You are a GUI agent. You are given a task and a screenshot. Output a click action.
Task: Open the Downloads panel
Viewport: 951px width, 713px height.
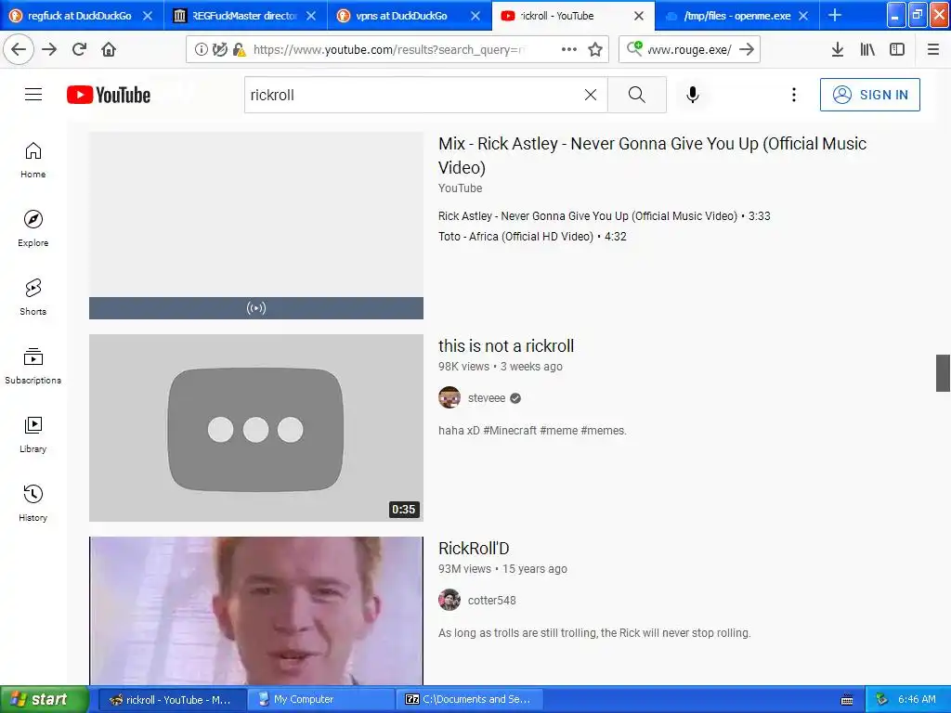pos(837,49)
